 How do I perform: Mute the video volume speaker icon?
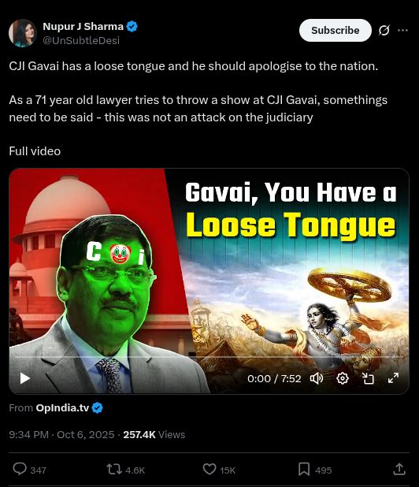point(317,378)
